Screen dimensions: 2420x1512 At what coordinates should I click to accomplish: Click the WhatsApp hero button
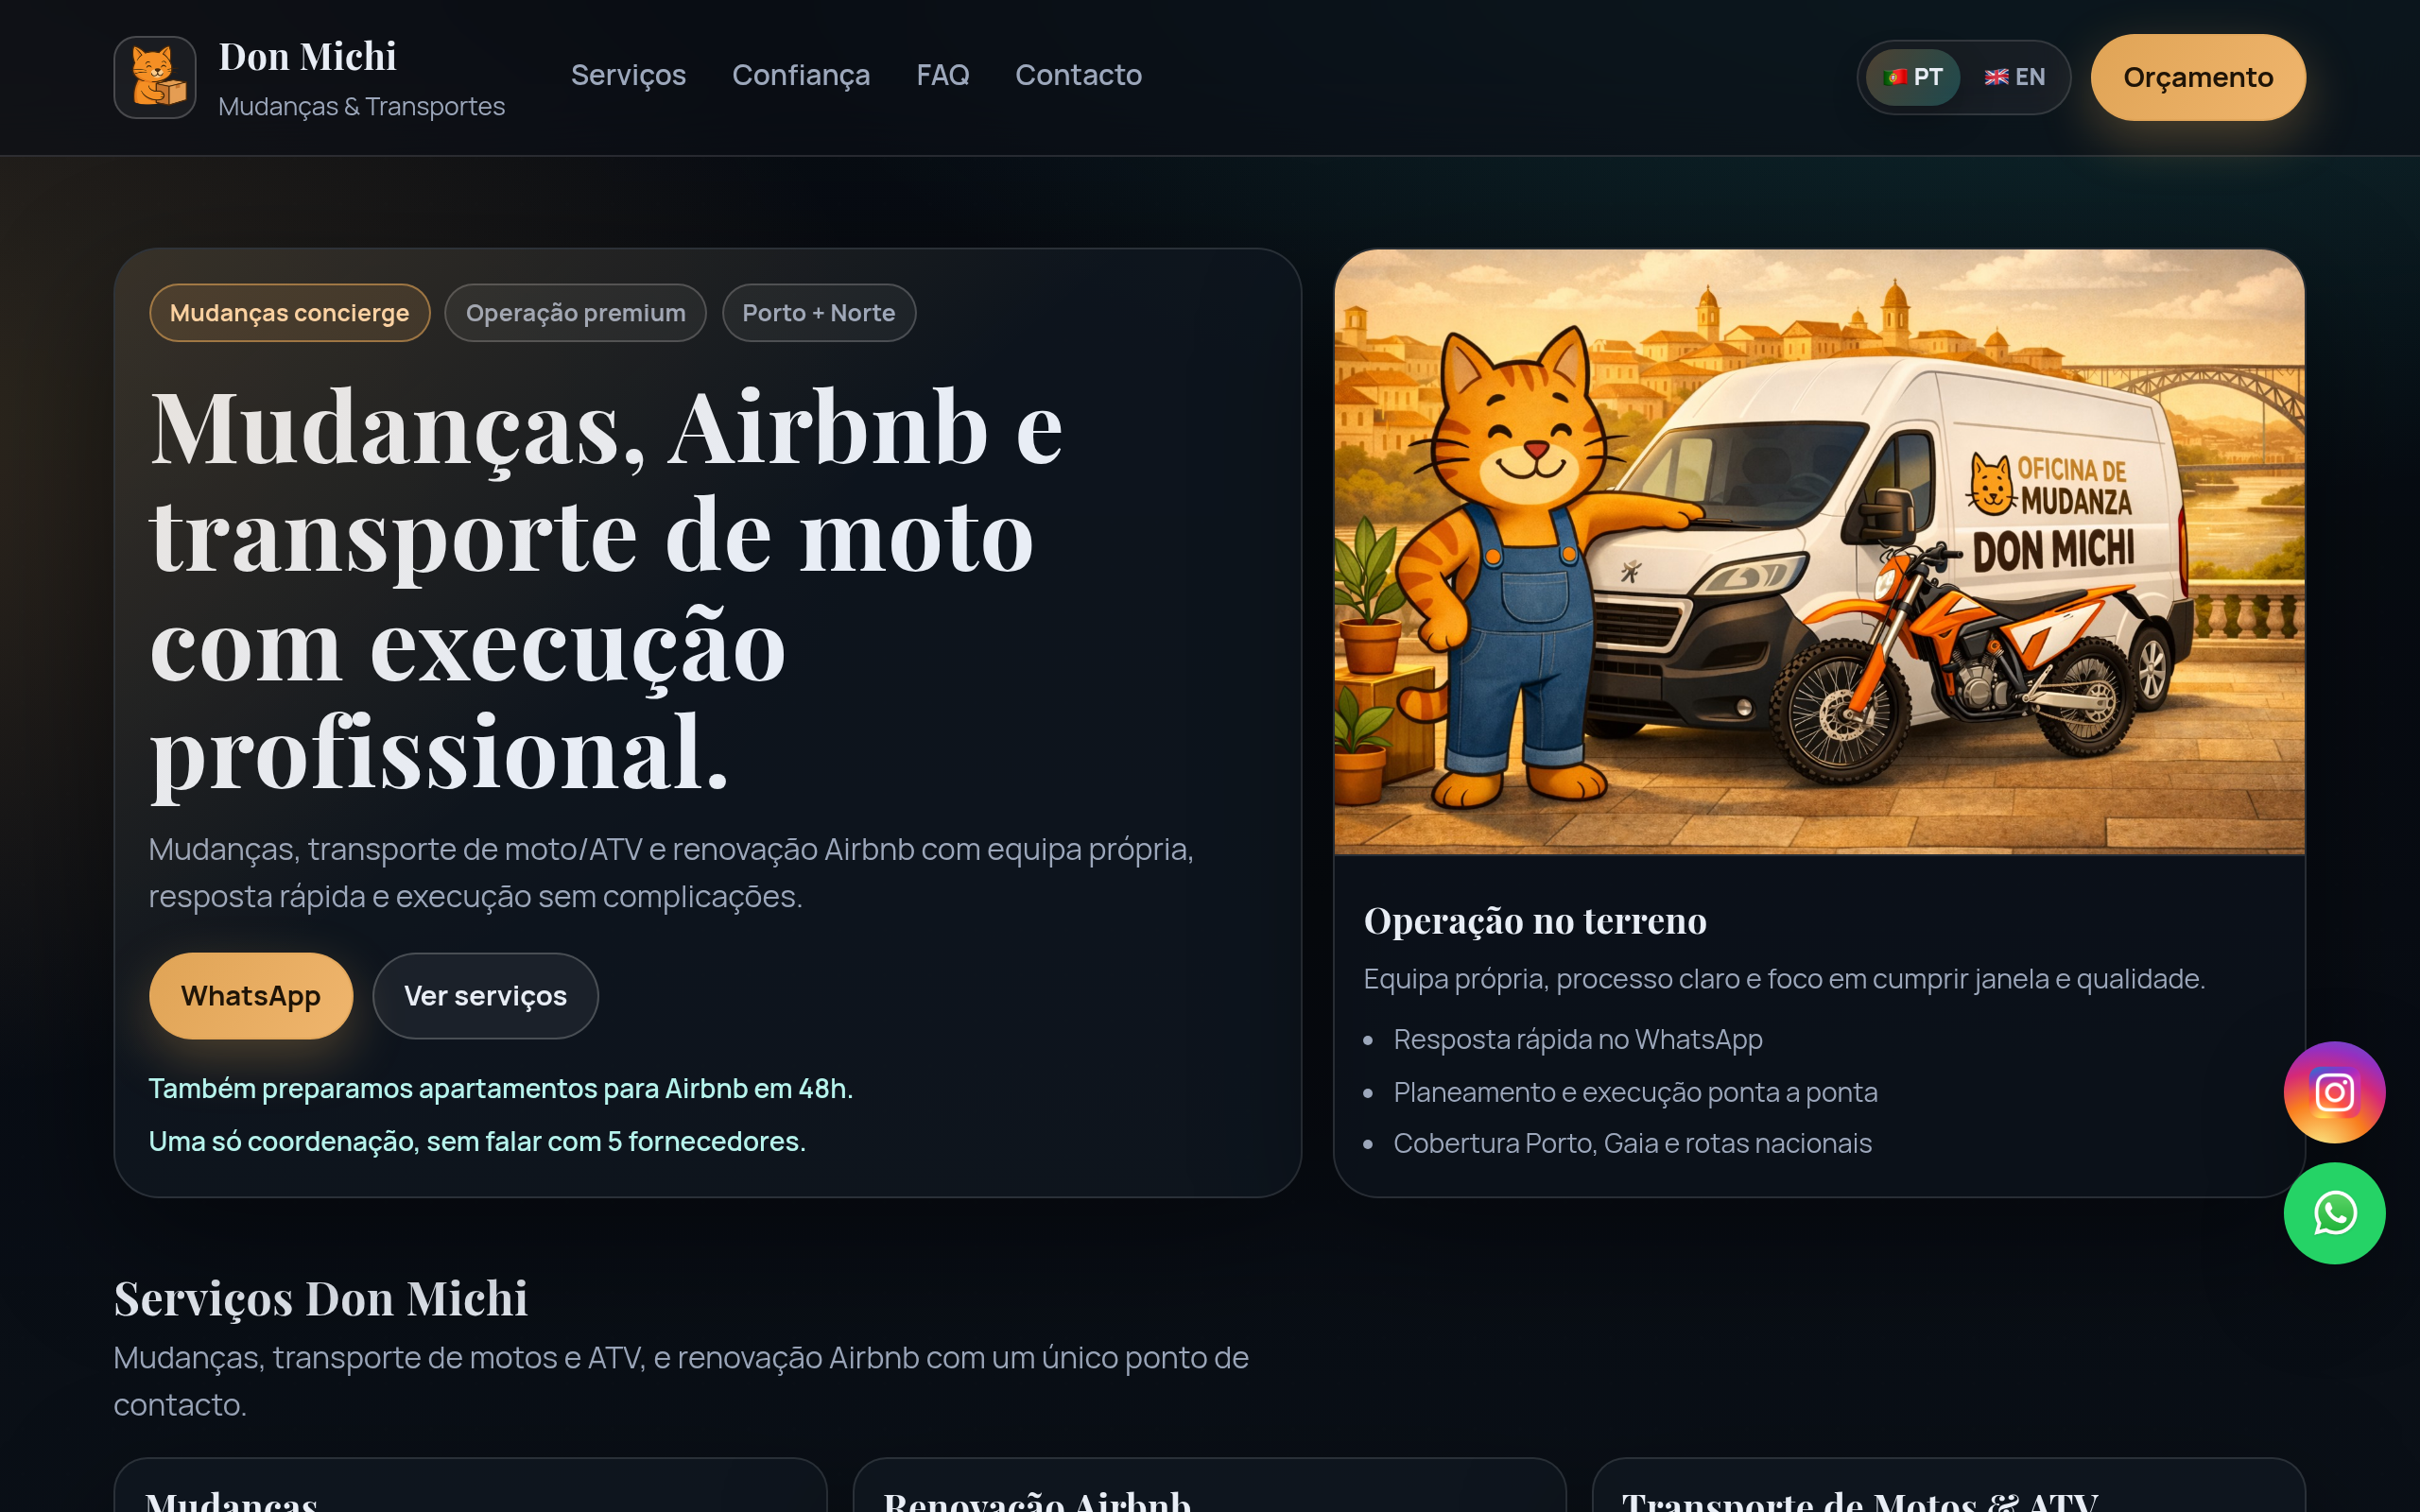tap(251, 995)
